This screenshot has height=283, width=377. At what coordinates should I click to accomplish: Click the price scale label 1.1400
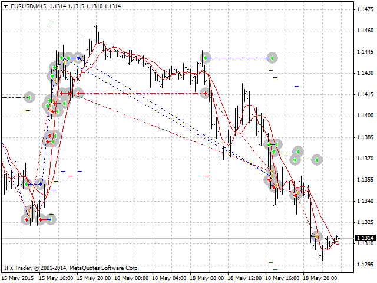[365, 116]
